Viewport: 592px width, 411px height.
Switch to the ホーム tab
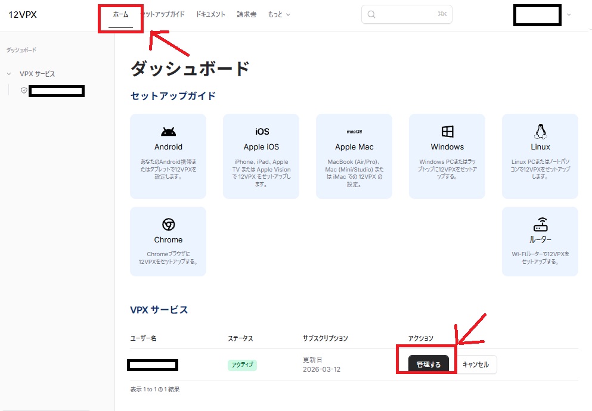tap(120, 14)
